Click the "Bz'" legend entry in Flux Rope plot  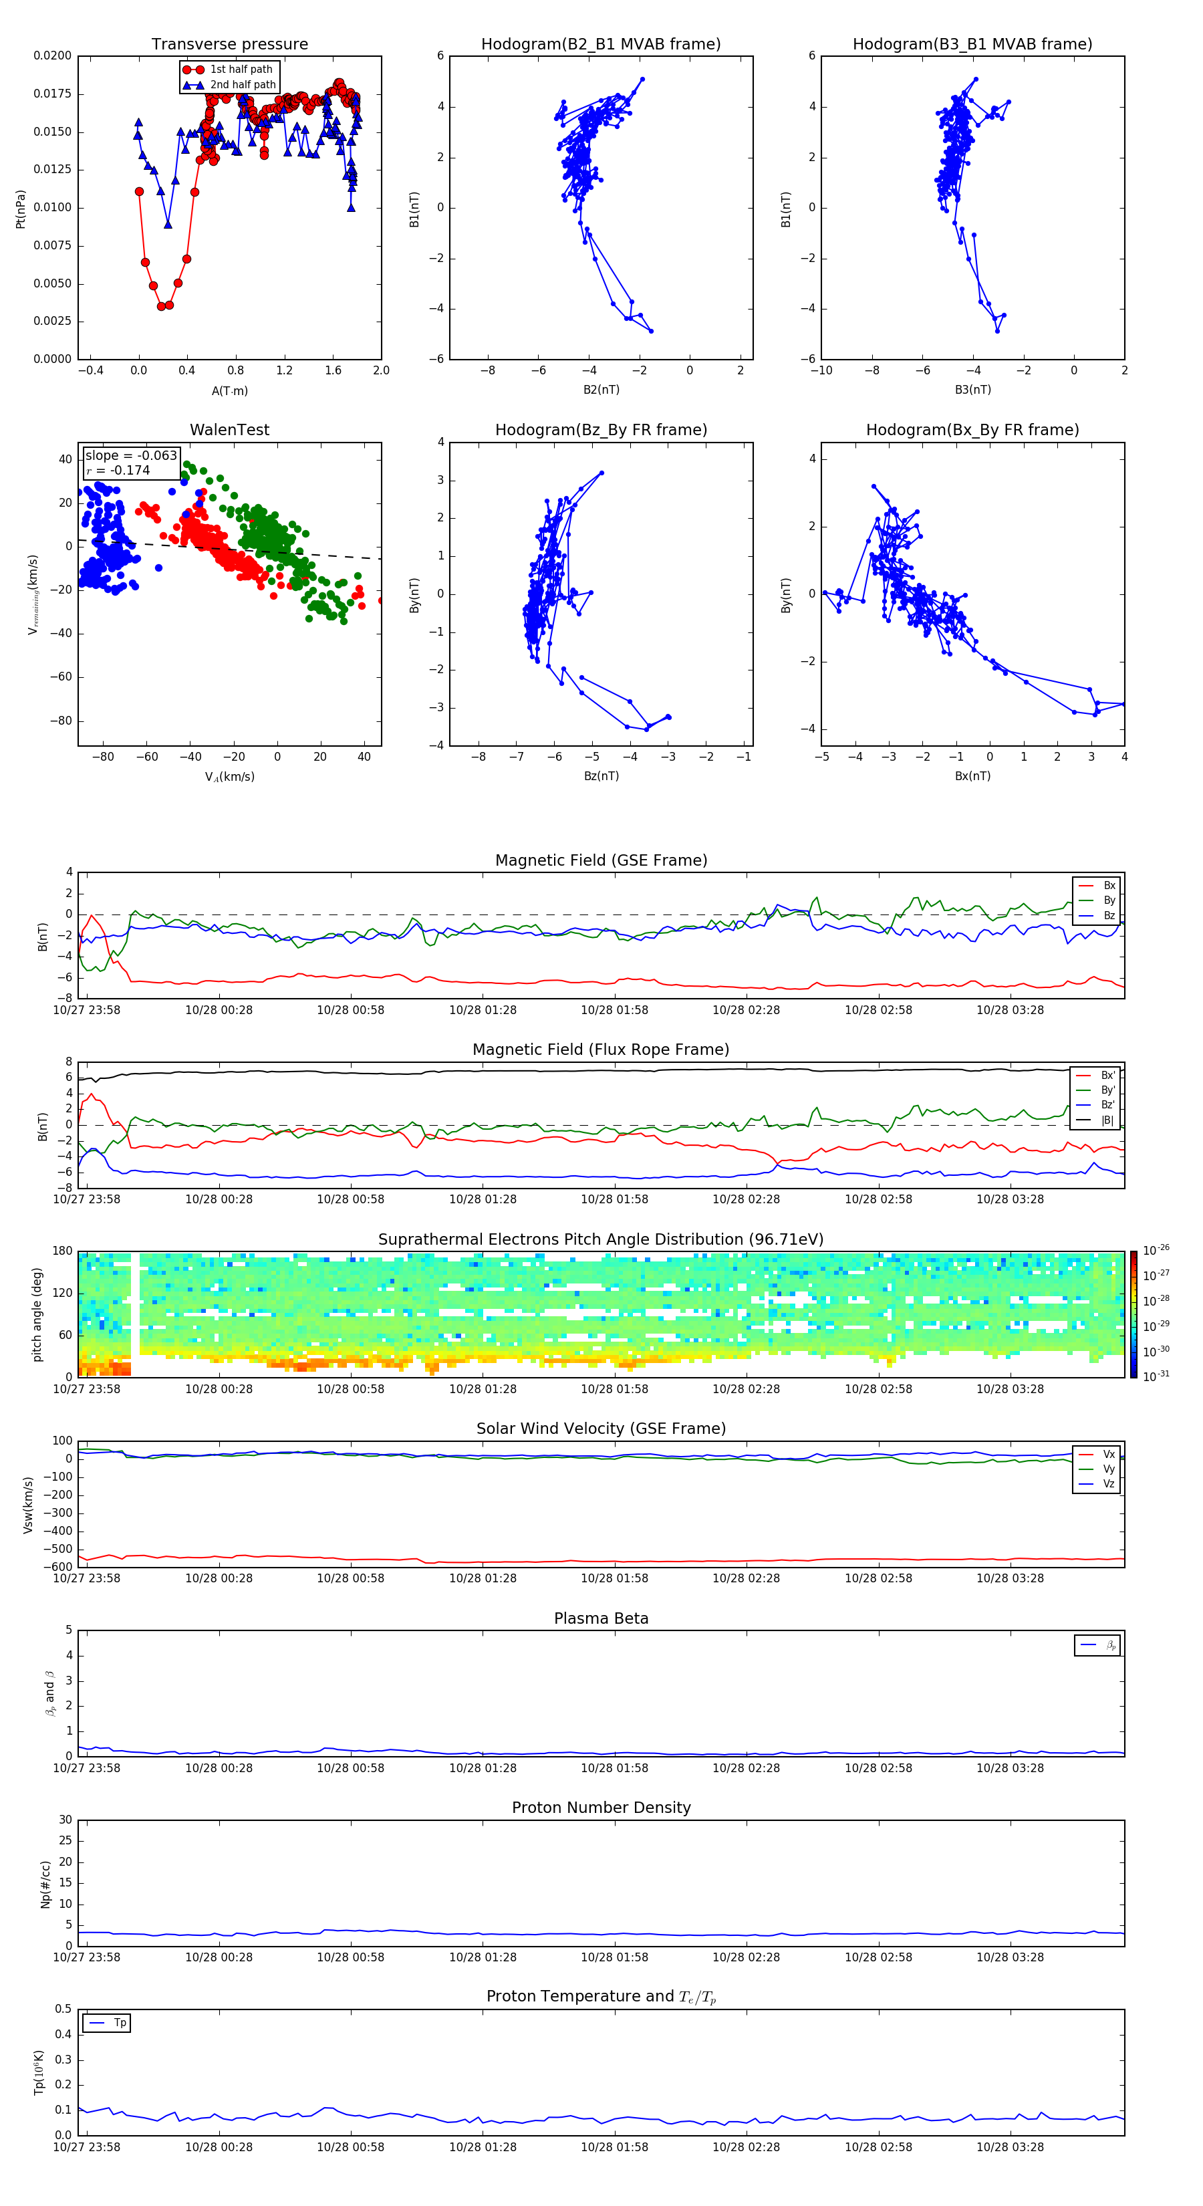pyautogui.click(x=1096, y=1105)
